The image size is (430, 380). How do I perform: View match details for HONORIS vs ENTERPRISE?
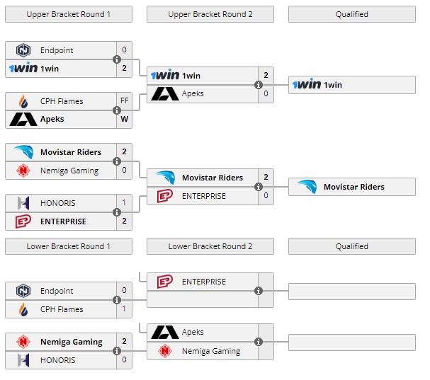(x=117, y=212)
